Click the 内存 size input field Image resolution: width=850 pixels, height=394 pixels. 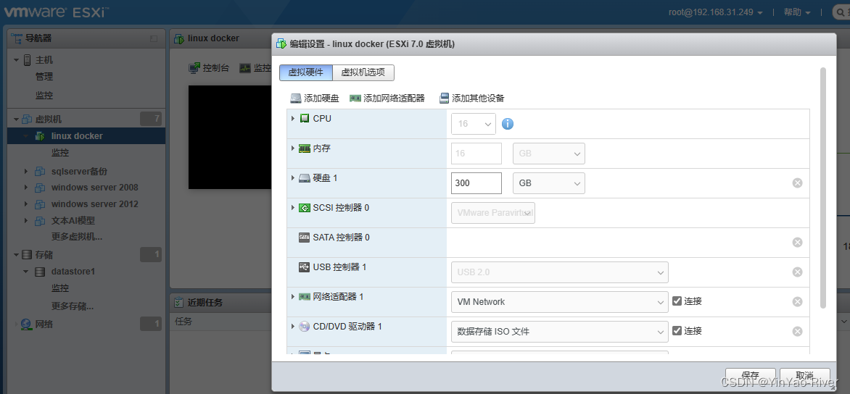(x=476, y=154)
